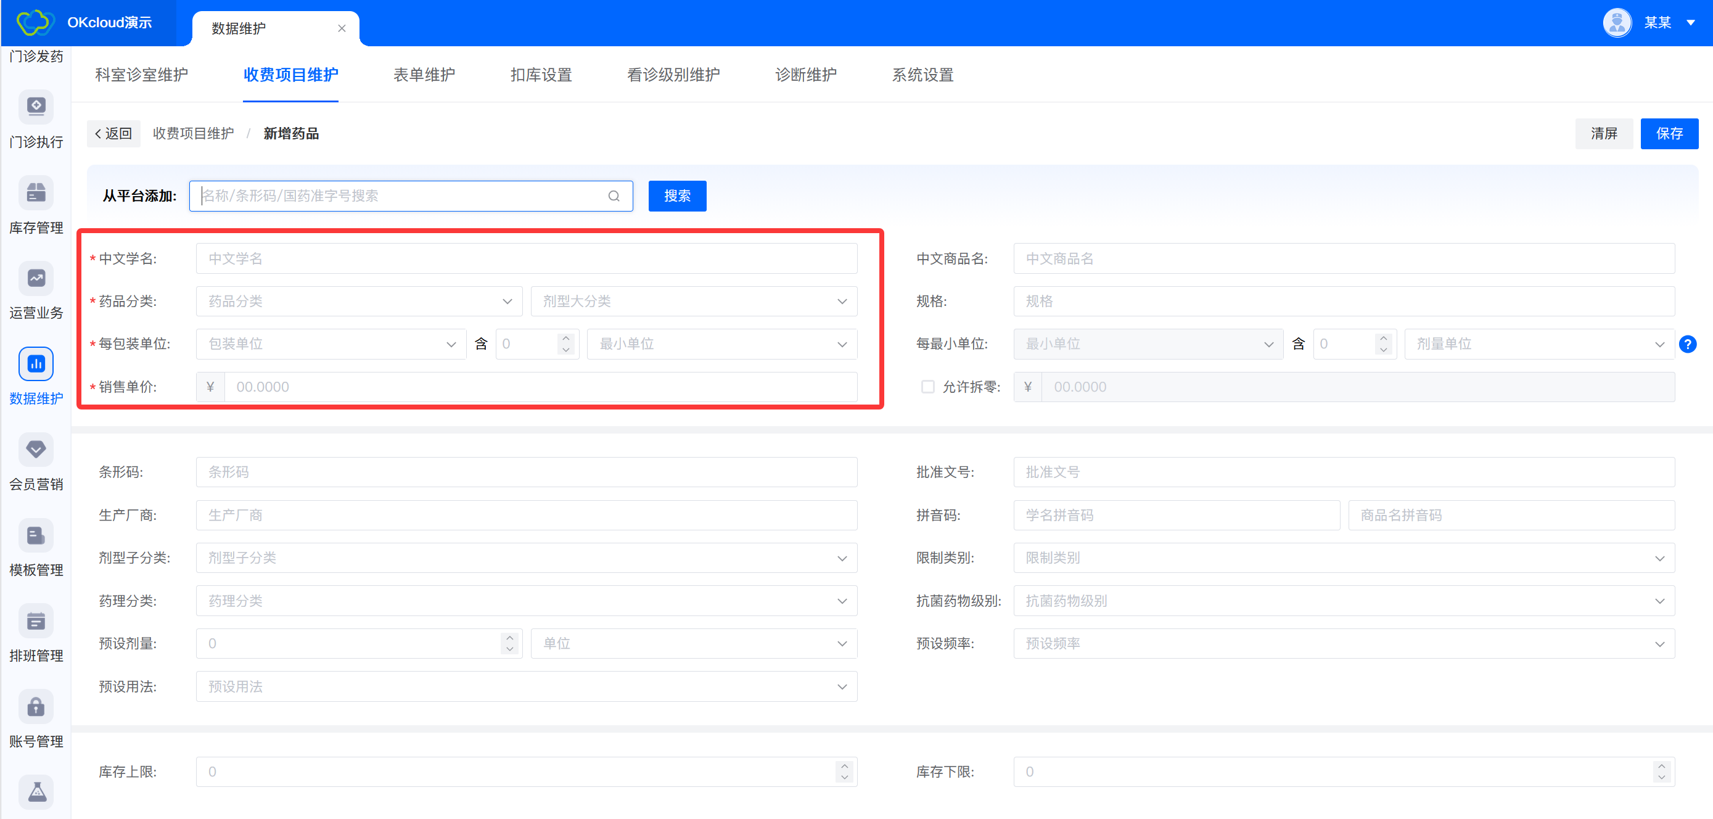Open the 门诊执行 sidebar icon
Viewport: 1713px width, 819px height.
pyautogui.click(x=36, y=107)
